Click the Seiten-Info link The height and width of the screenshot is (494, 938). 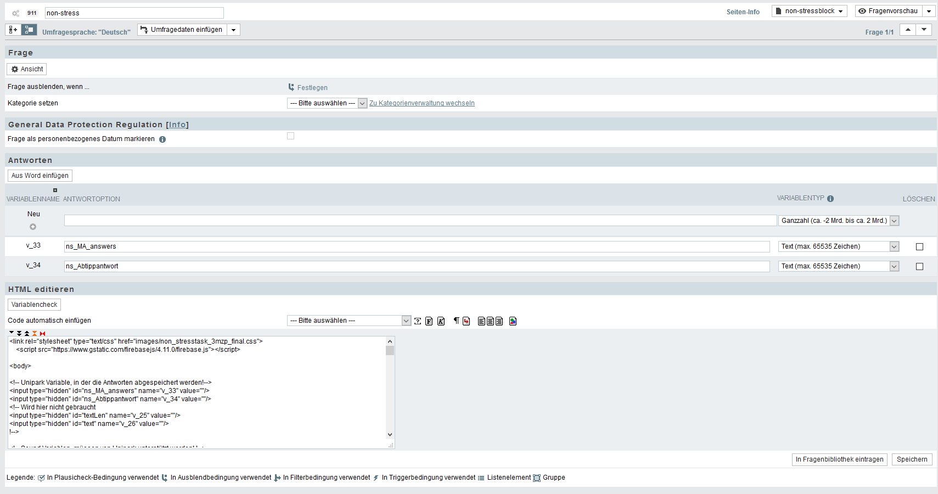coord(743,12)
